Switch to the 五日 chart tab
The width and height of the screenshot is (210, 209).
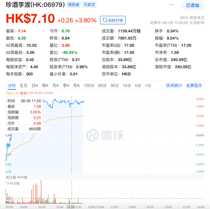click(24, 85)
